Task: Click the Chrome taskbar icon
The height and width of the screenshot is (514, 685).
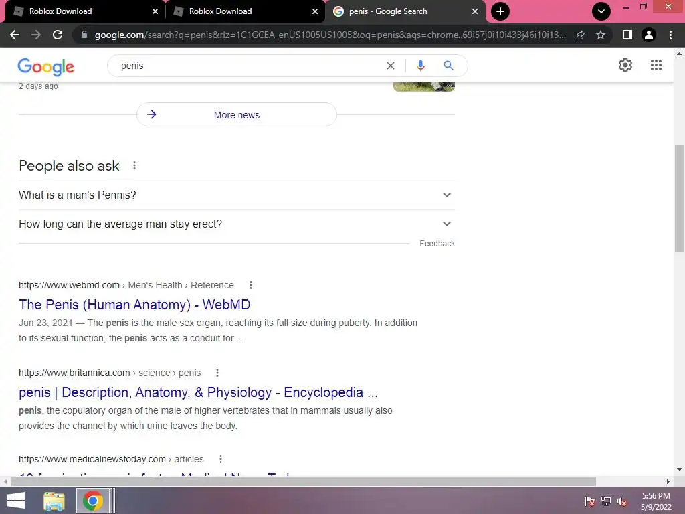Action: pos(92,501)
